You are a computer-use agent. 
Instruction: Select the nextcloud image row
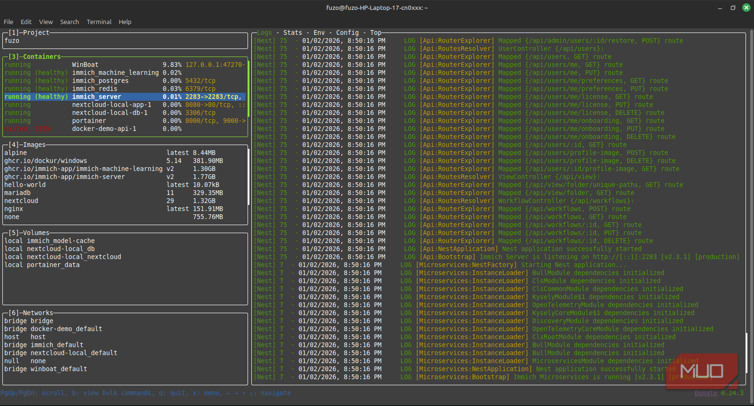125,201
